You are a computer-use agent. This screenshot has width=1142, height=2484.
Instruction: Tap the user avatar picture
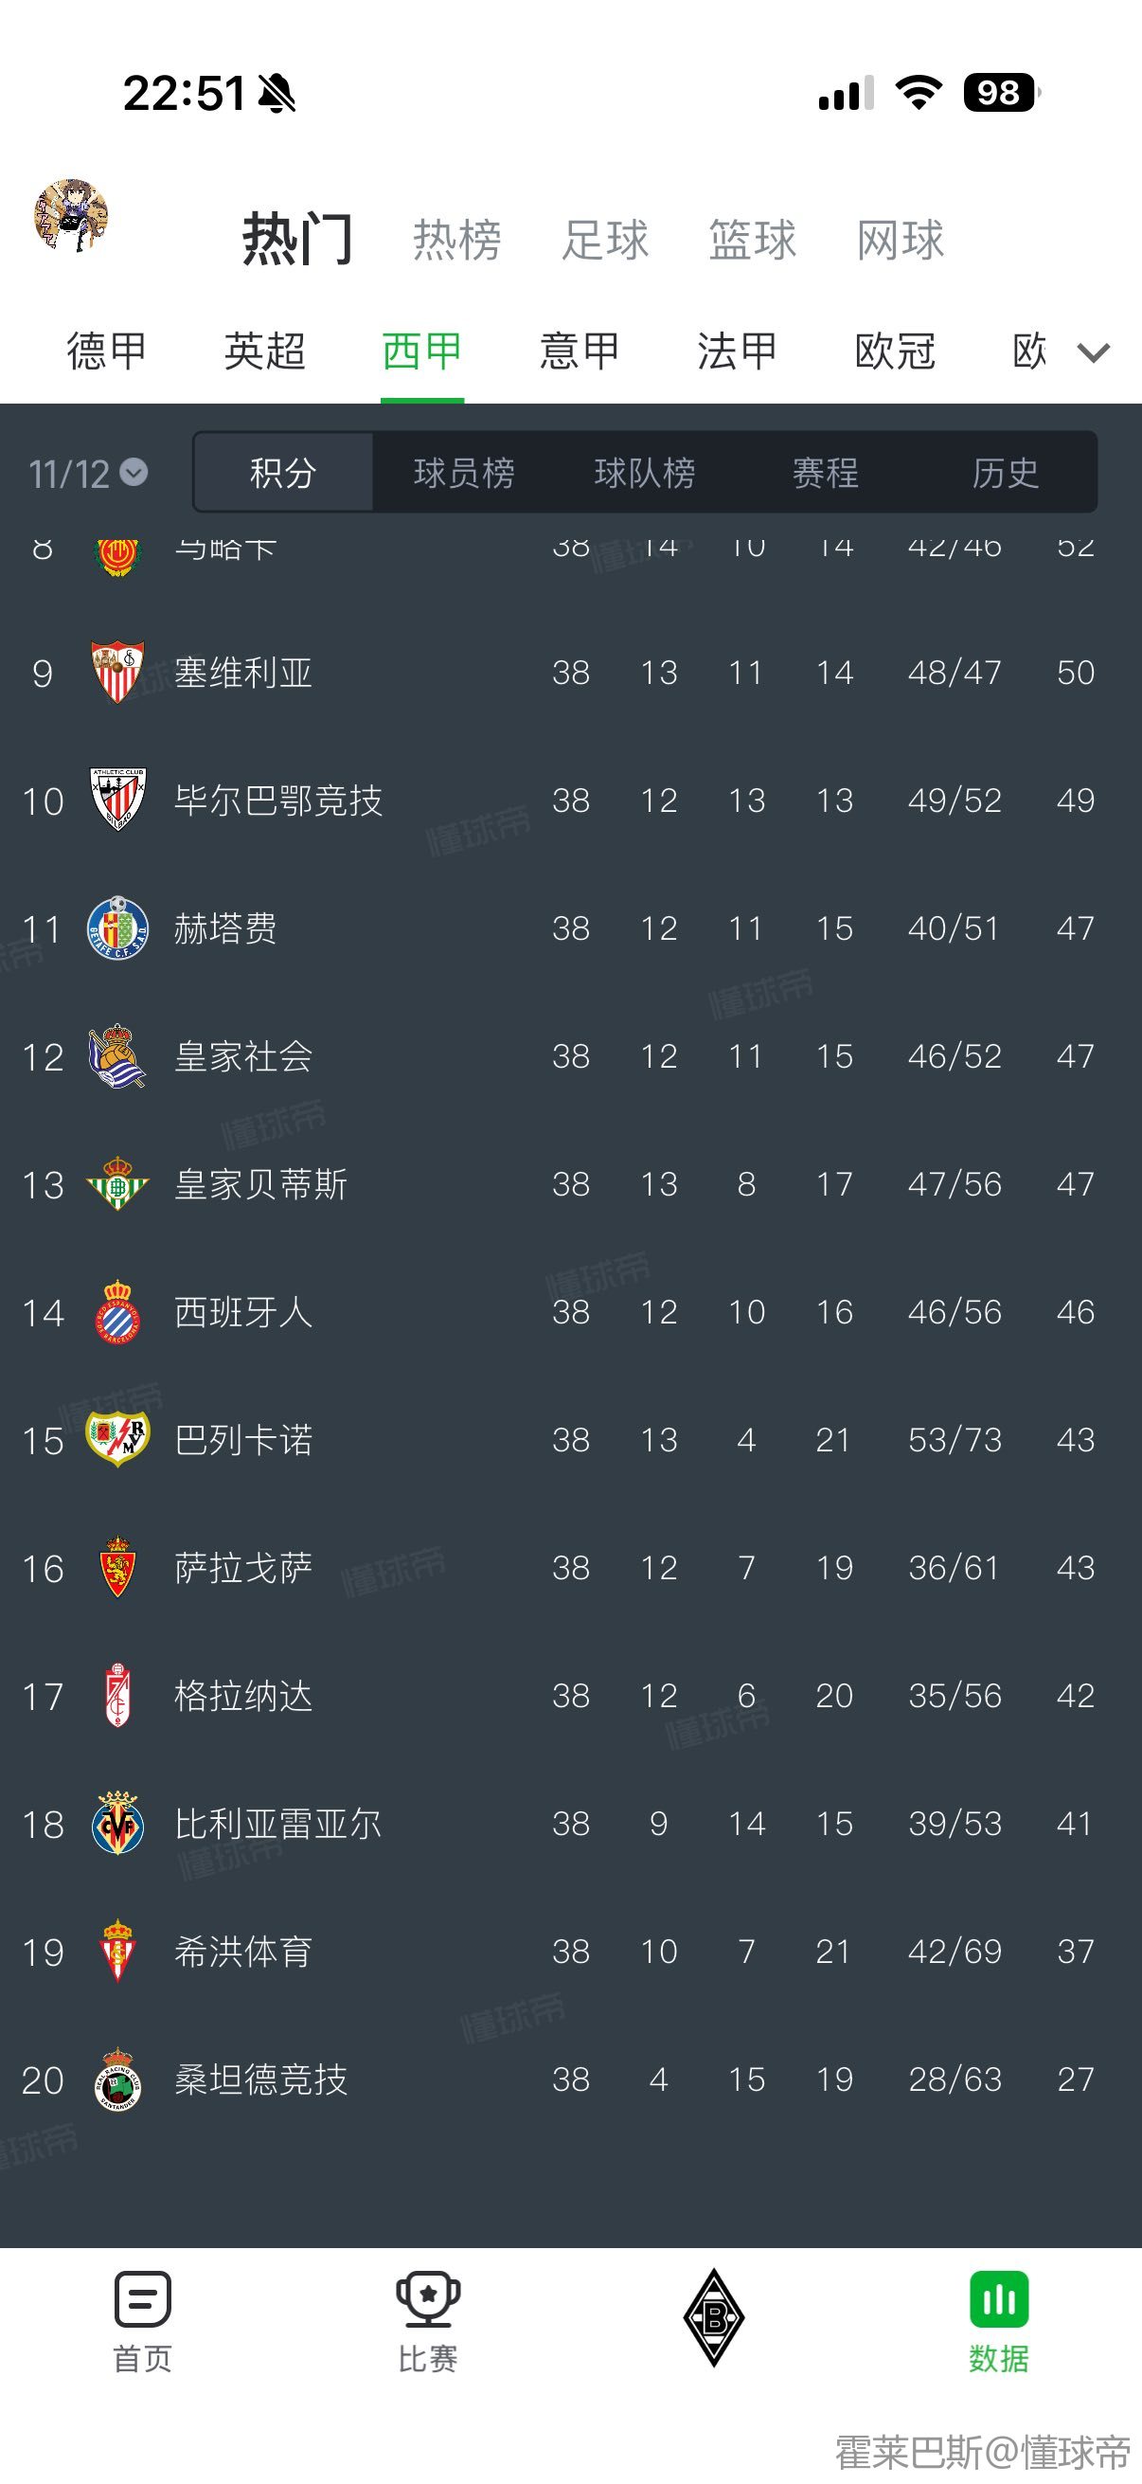[70, 215]
